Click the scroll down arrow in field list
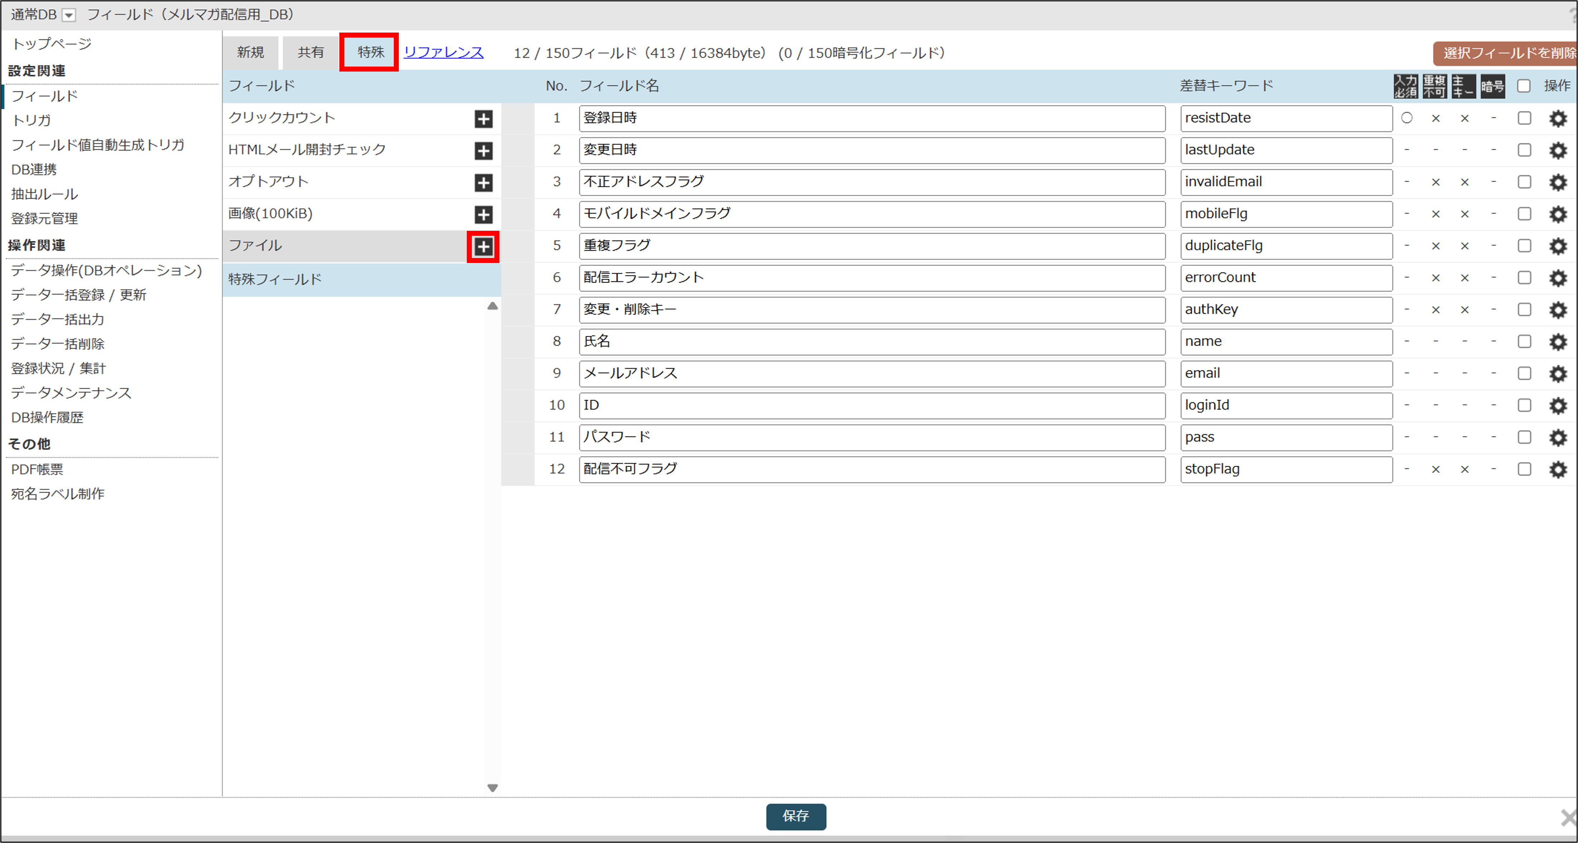 [492, 788]
